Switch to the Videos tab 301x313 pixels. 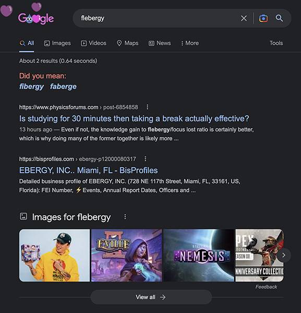(93, 43)
